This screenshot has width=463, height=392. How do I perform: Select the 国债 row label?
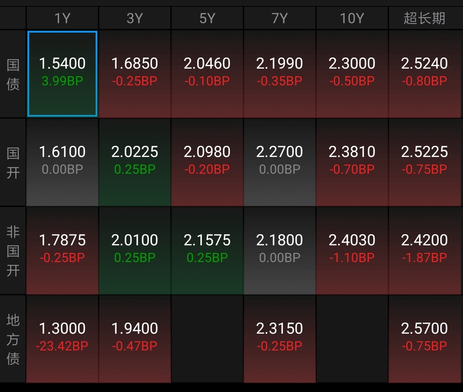click(x=13, y=74)
